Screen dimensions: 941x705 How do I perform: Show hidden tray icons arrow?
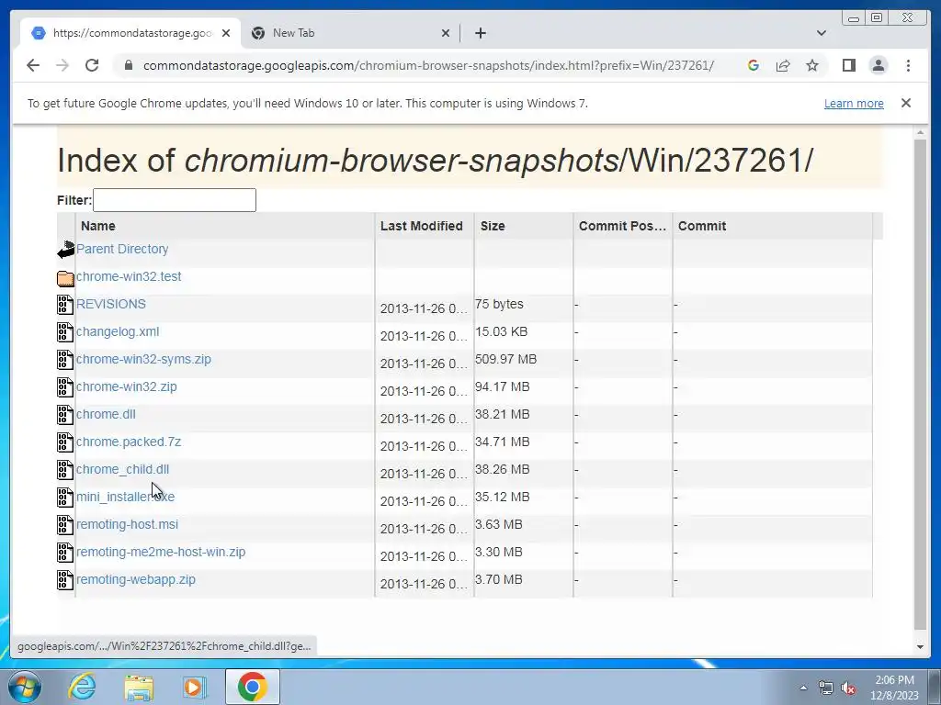tap(803, 688)
